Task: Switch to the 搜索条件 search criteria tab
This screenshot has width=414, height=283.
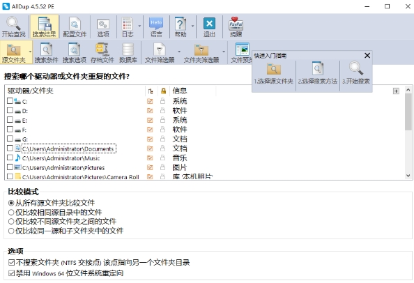Action: 46,52
